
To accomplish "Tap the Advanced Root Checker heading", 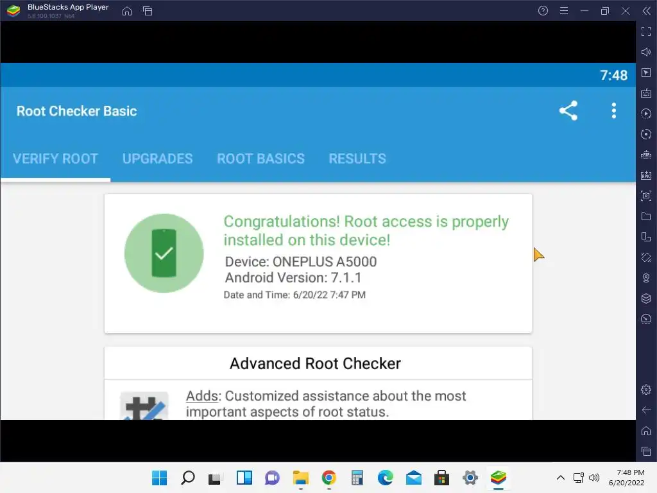I will click(315, 363).
